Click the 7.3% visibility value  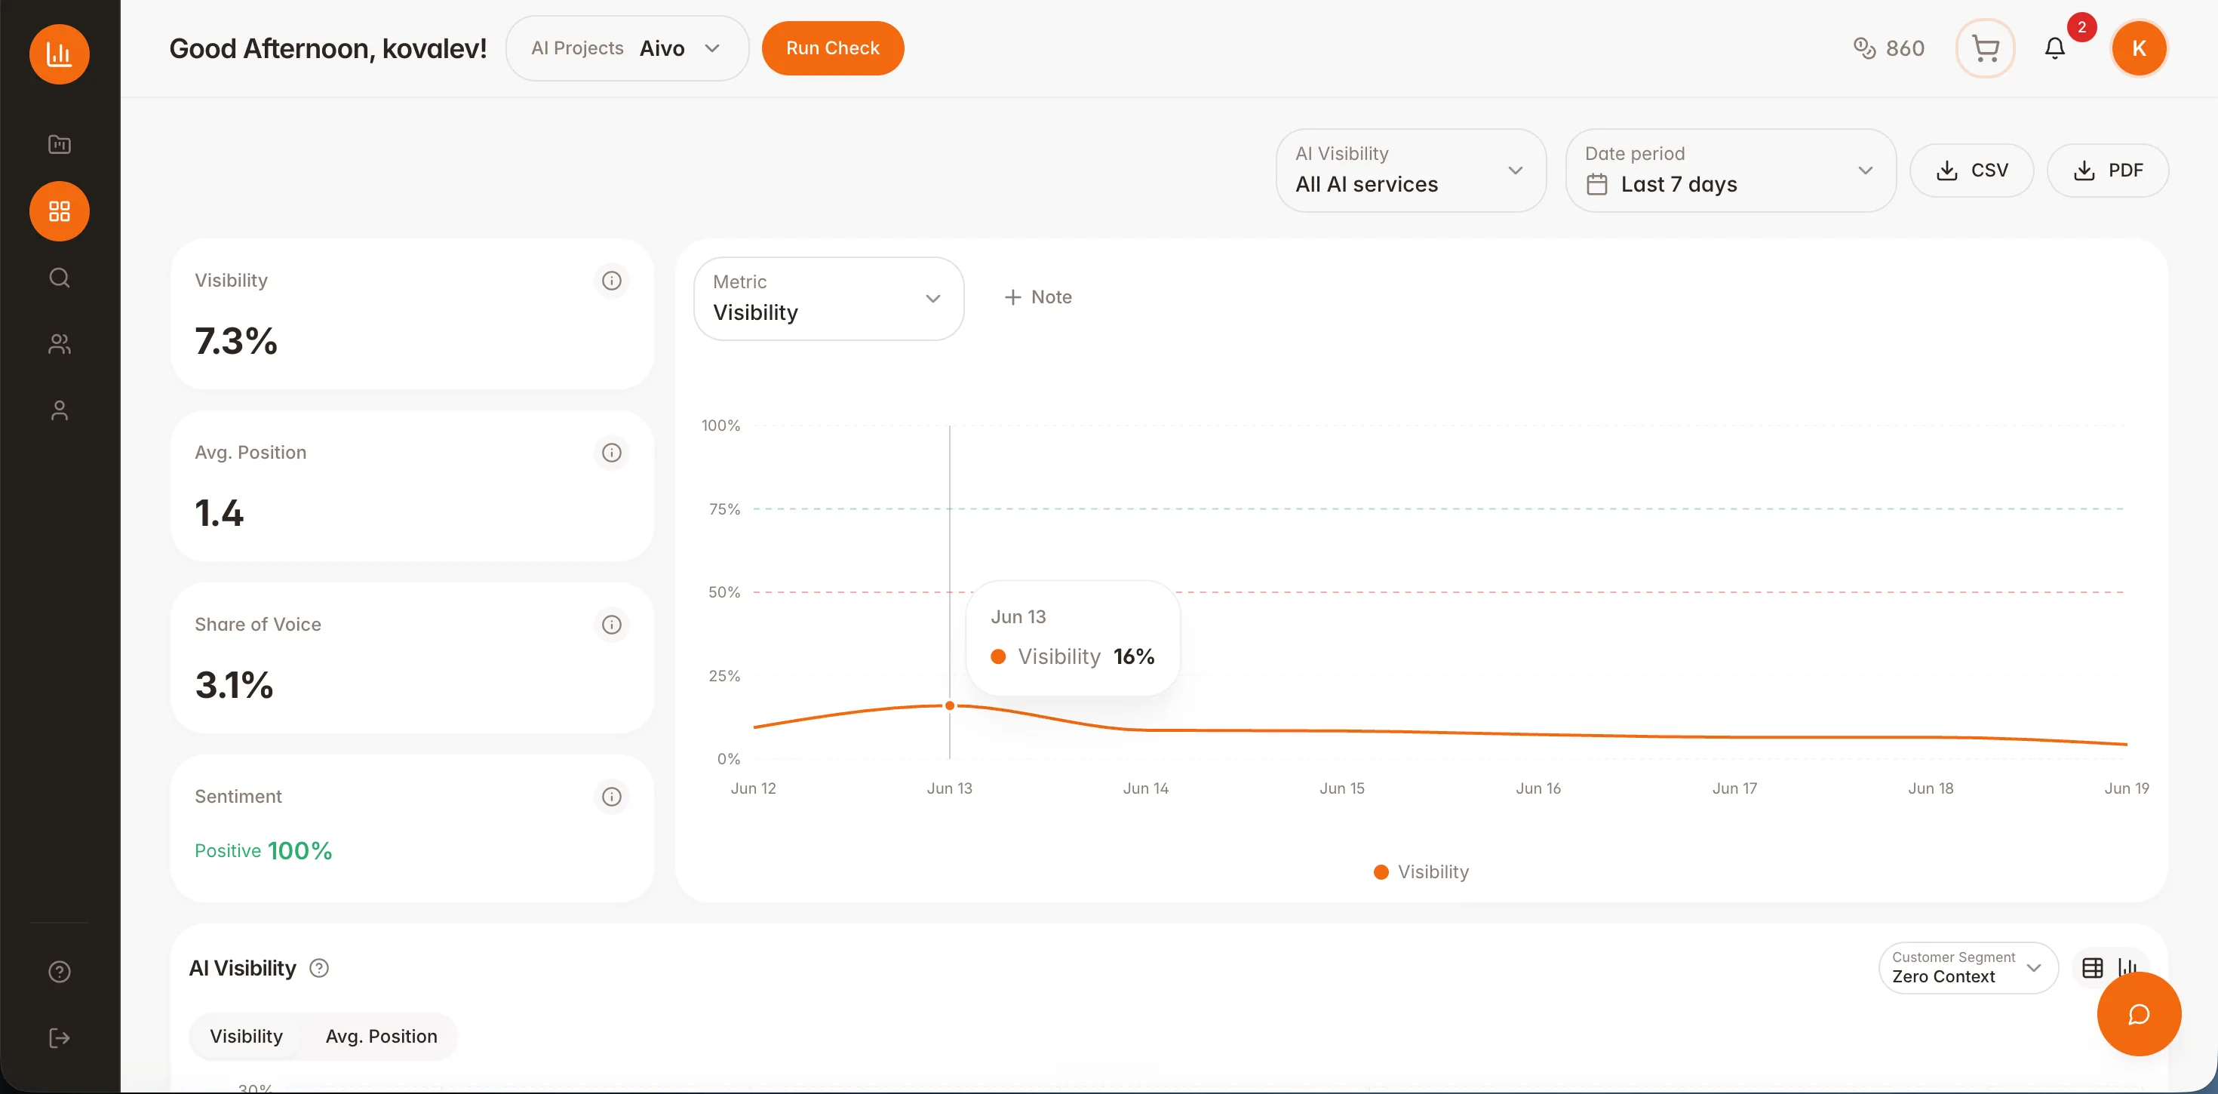click(x=236, y=341)
